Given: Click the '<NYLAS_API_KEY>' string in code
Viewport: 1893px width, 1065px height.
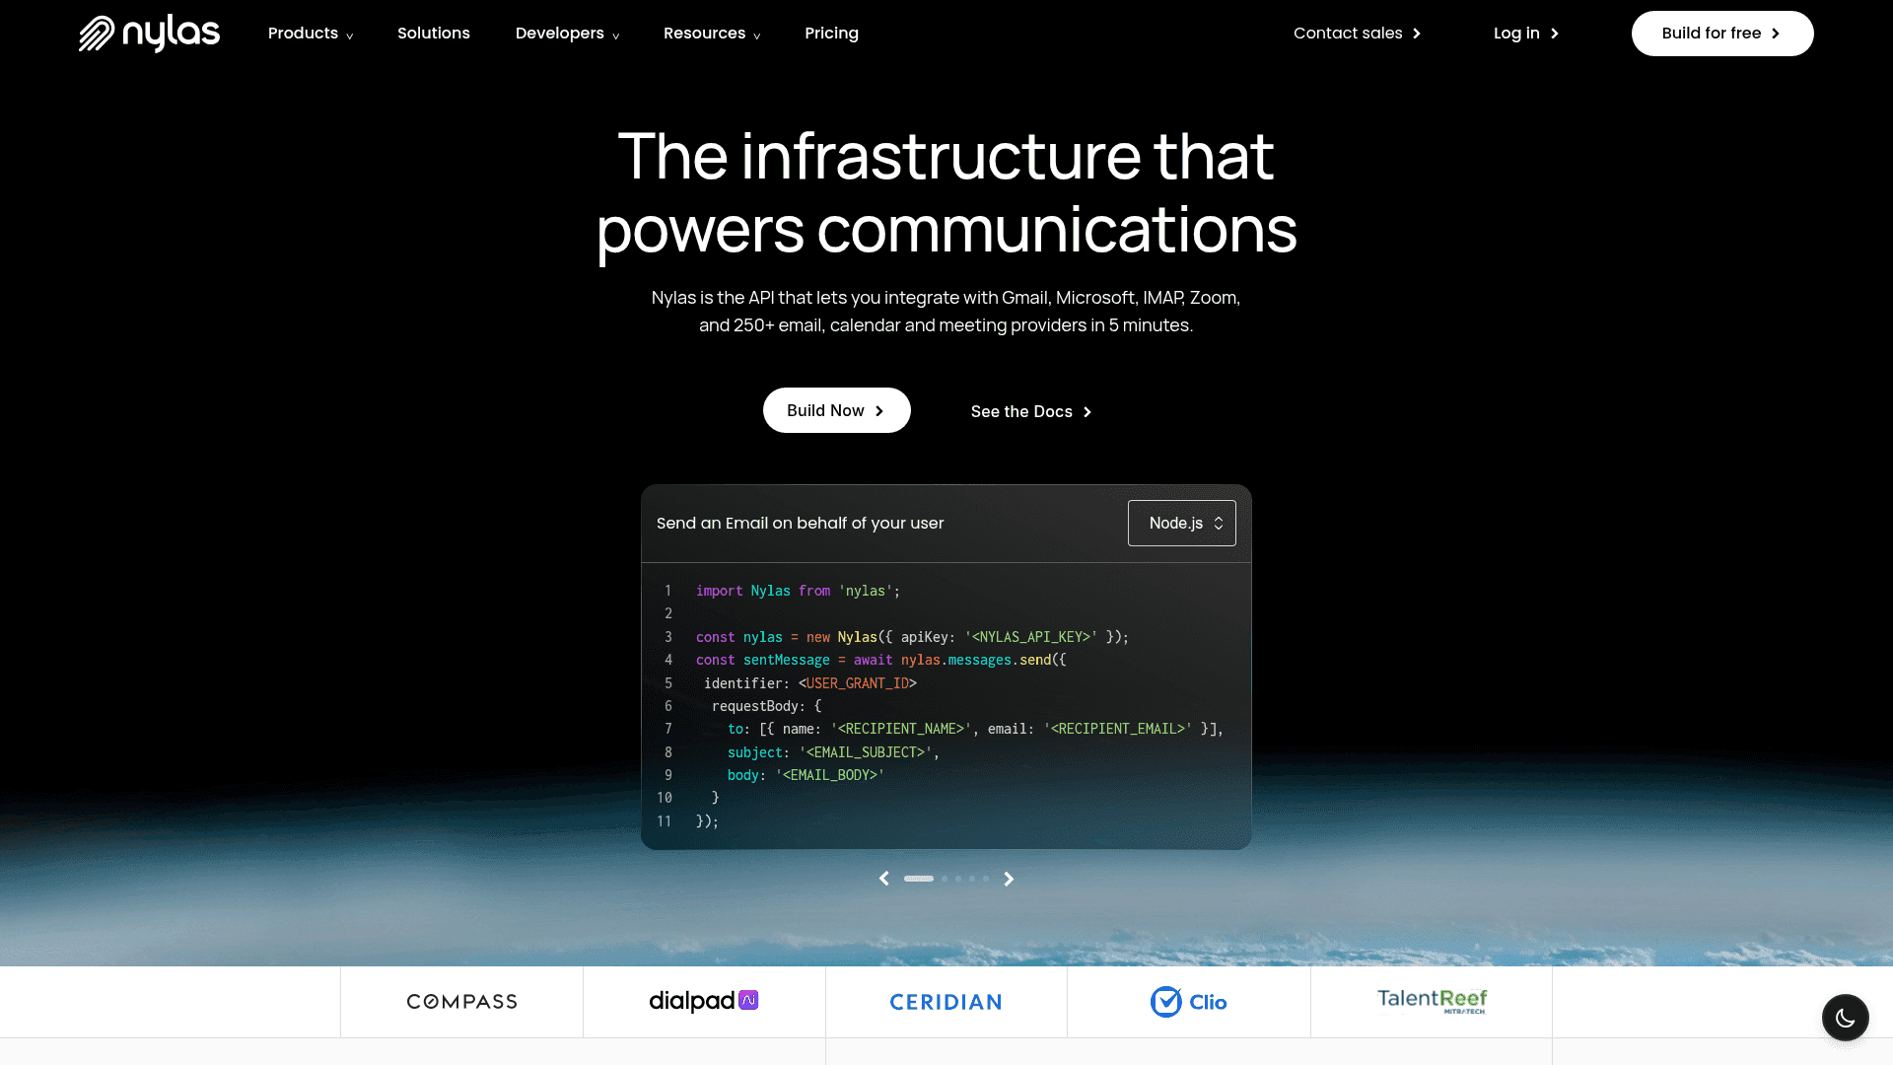Looking at the screenshot, I should point(1030,637).
